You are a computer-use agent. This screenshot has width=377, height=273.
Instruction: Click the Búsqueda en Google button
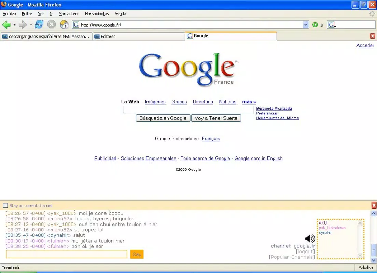163,118
